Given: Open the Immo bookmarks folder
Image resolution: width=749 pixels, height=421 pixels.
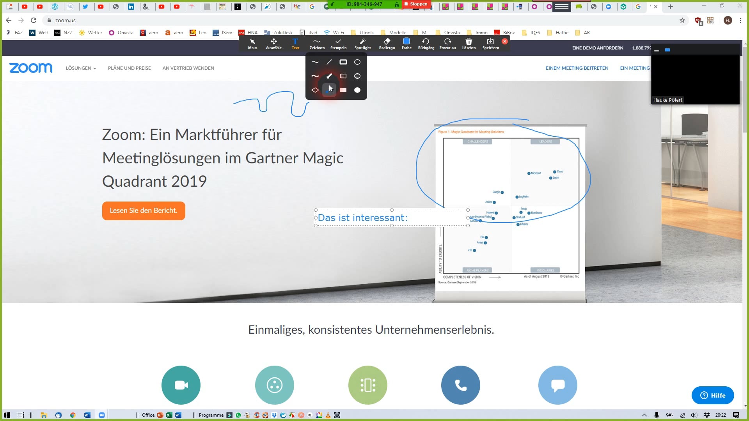Looking at the screenshot, I should point(477,33).
